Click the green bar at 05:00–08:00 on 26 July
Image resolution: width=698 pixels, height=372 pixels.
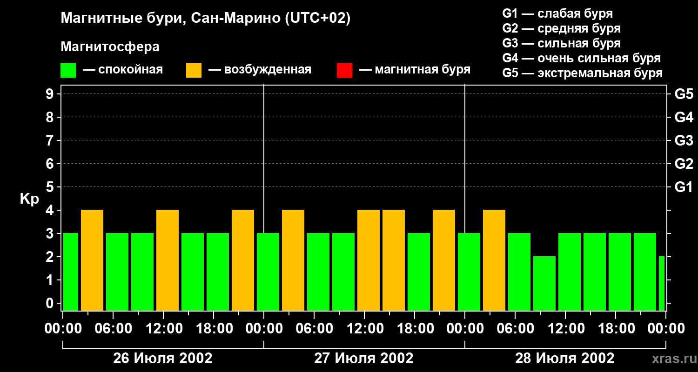pyautogui.click(x=117, y=272)
